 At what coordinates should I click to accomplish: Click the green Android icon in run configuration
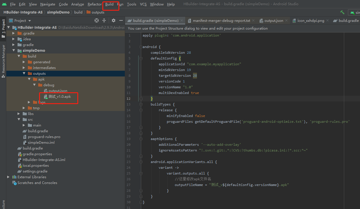point(352,12)
